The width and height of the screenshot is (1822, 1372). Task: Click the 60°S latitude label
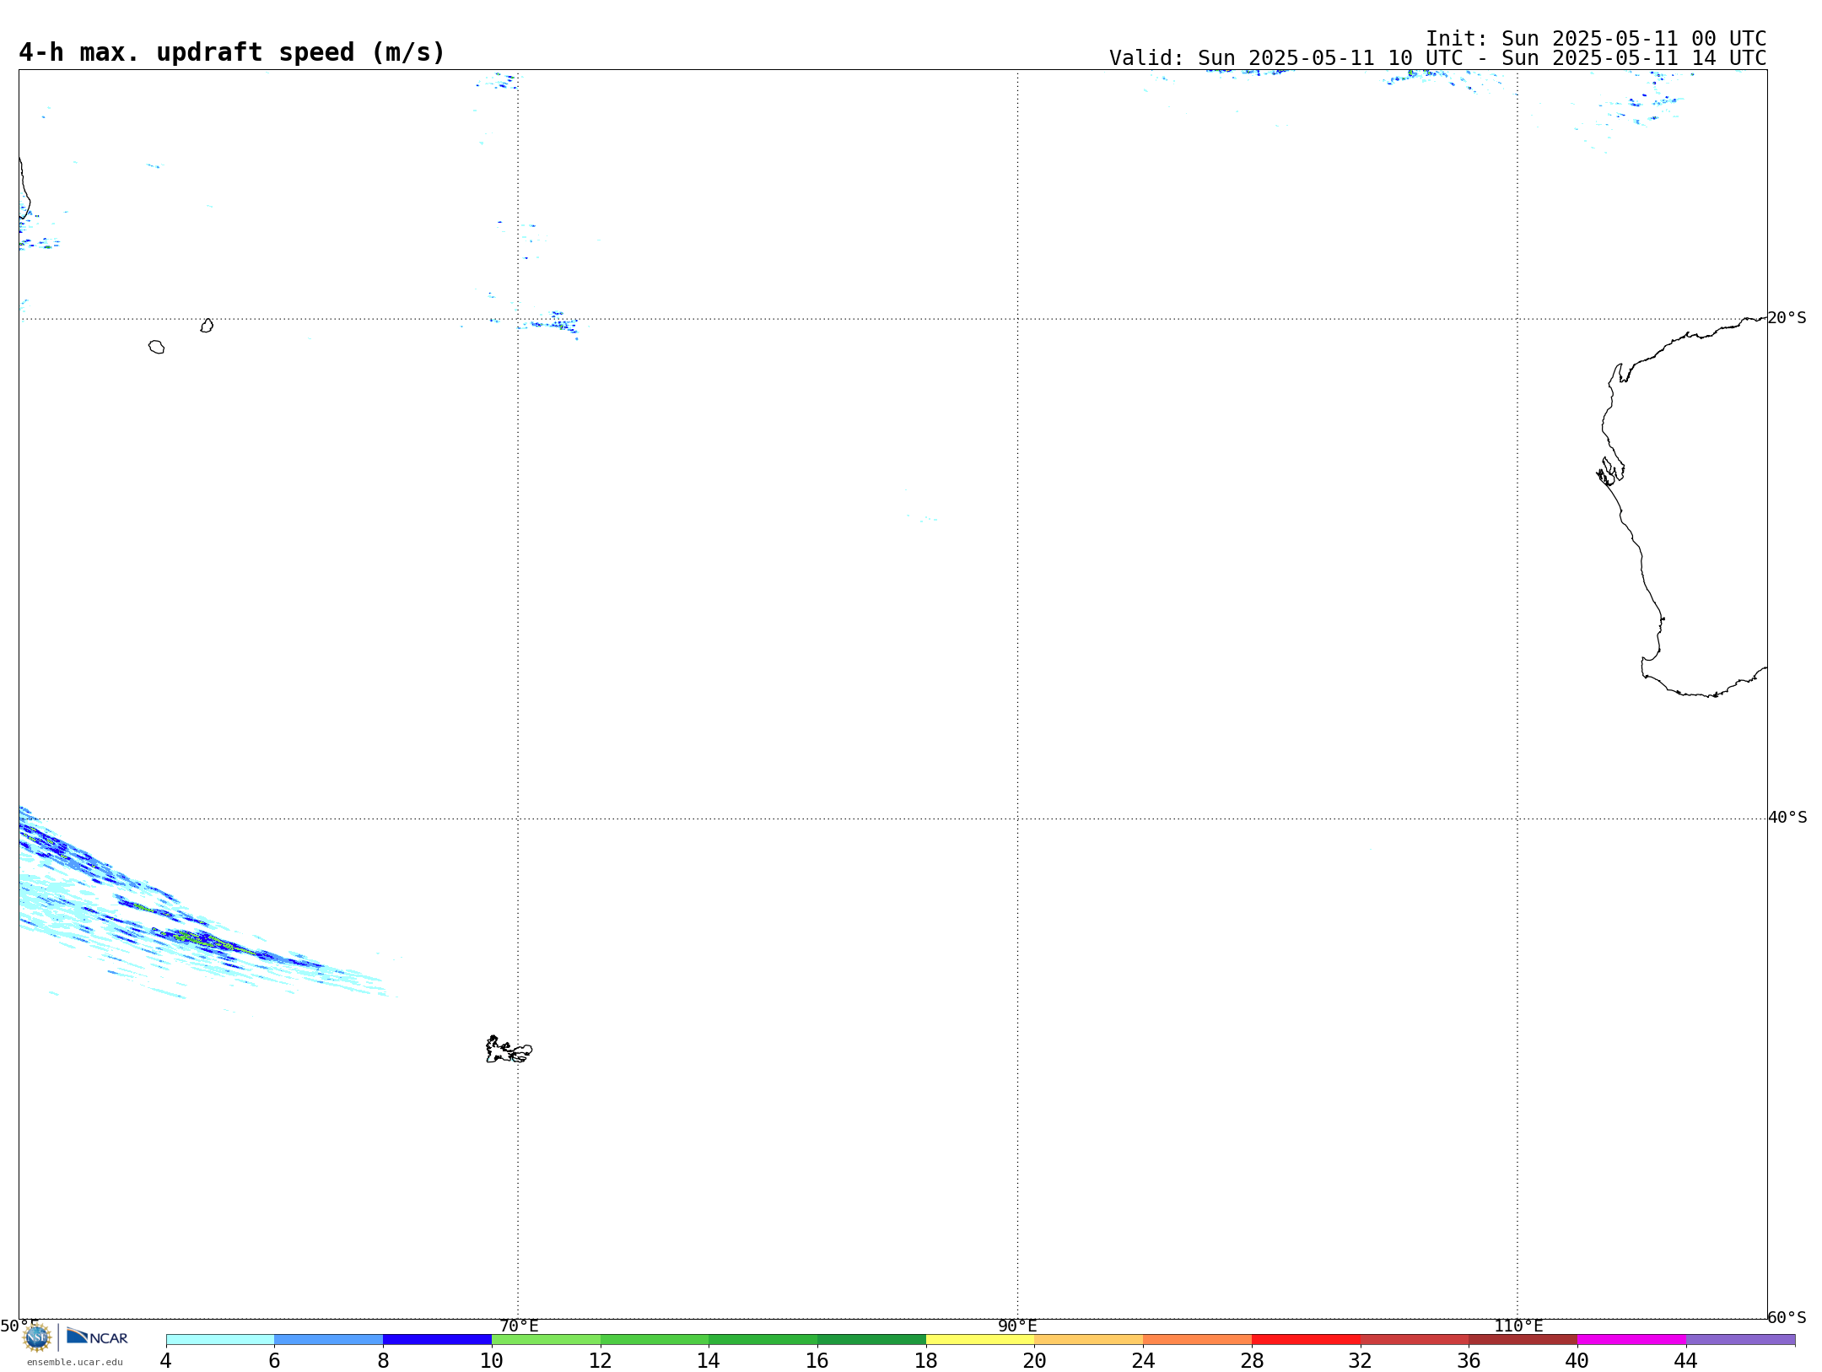pos(1787,1317)
